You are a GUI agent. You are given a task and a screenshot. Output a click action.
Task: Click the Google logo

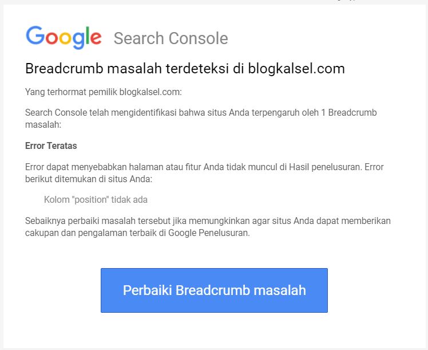click(x=64, y=37)
